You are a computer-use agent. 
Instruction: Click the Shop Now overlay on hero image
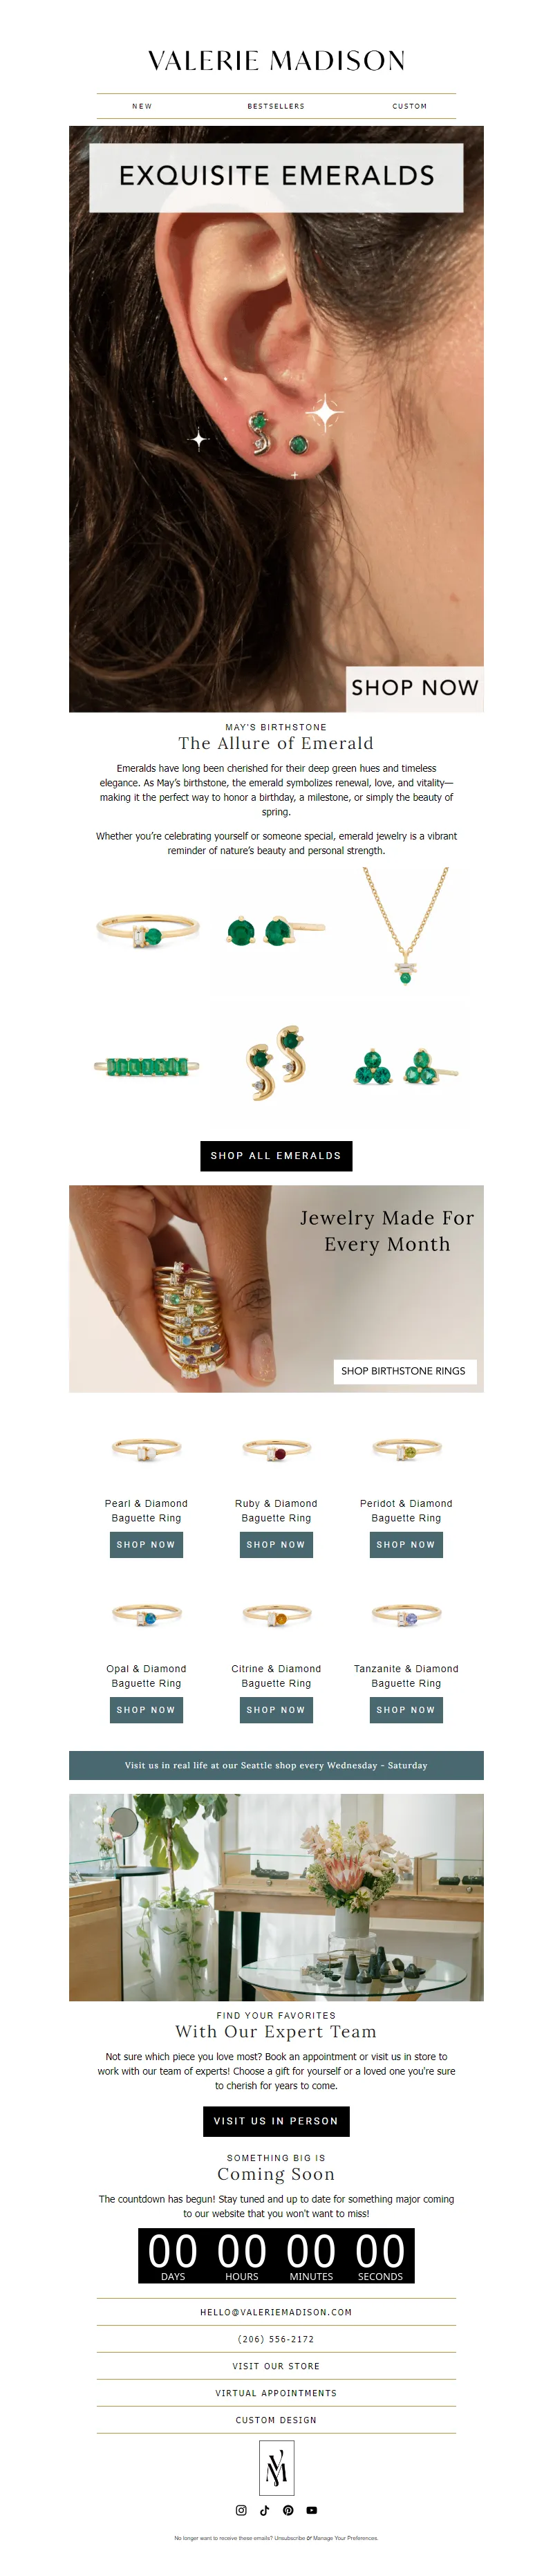click(414, 688)
